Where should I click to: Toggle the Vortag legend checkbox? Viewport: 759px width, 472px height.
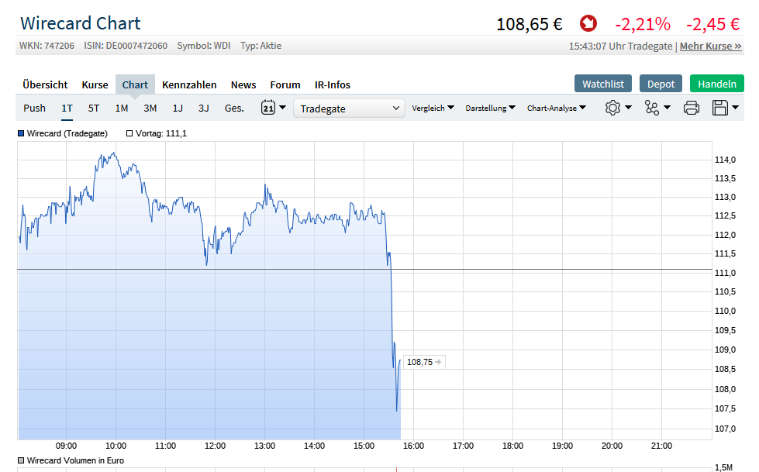click(129, 133)
